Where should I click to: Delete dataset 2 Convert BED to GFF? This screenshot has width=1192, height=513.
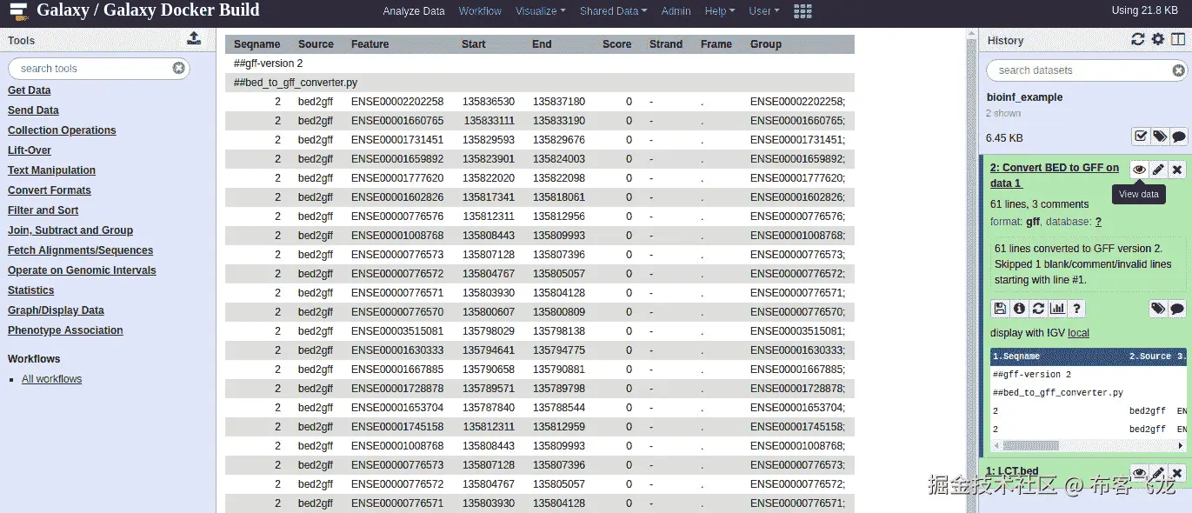[x=1177, y=170]
